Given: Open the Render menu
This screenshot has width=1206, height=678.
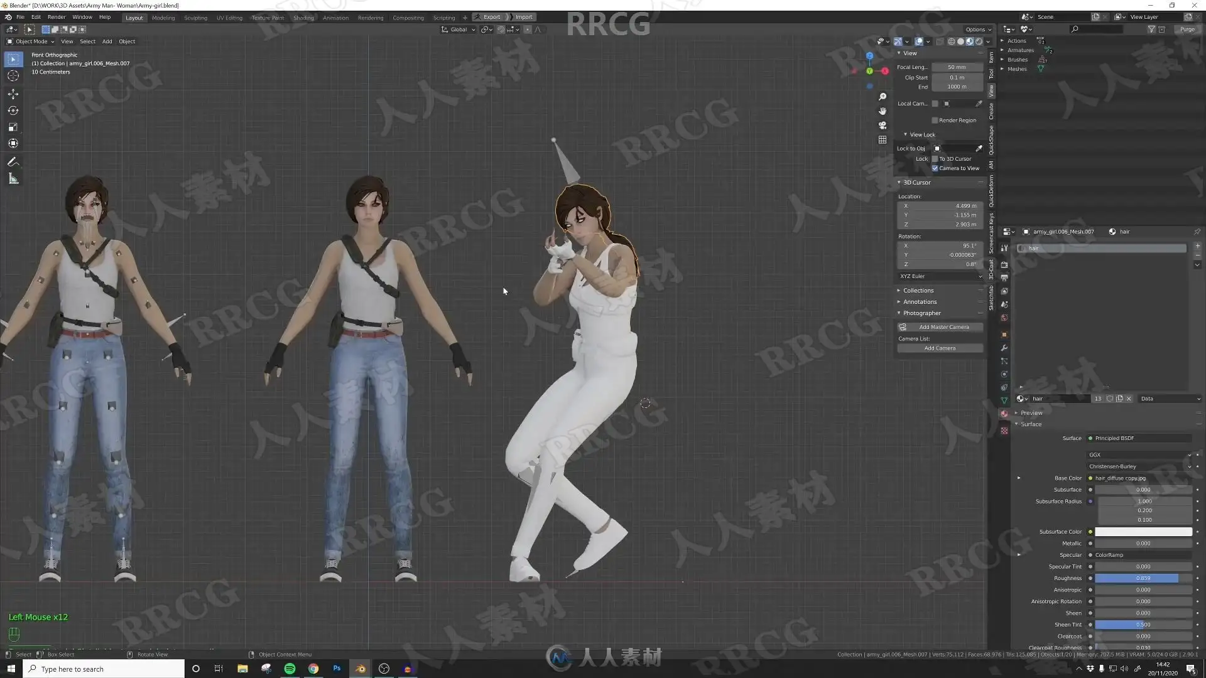Looking at the screenshot, I should [x=57, y=17].
